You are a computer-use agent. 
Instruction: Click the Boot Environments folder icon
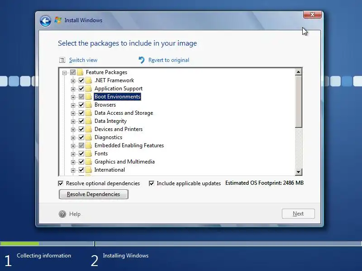pyautogui.click(x=89, y=97)
